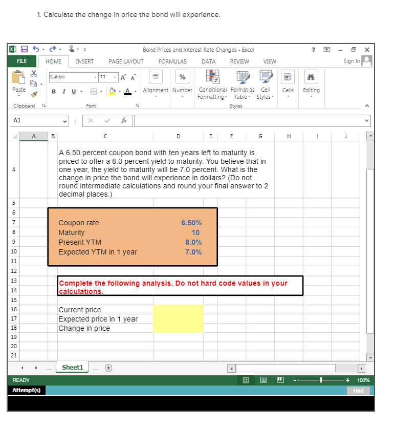Select column D header
The image size is (396, 428).
click(179, 136)
